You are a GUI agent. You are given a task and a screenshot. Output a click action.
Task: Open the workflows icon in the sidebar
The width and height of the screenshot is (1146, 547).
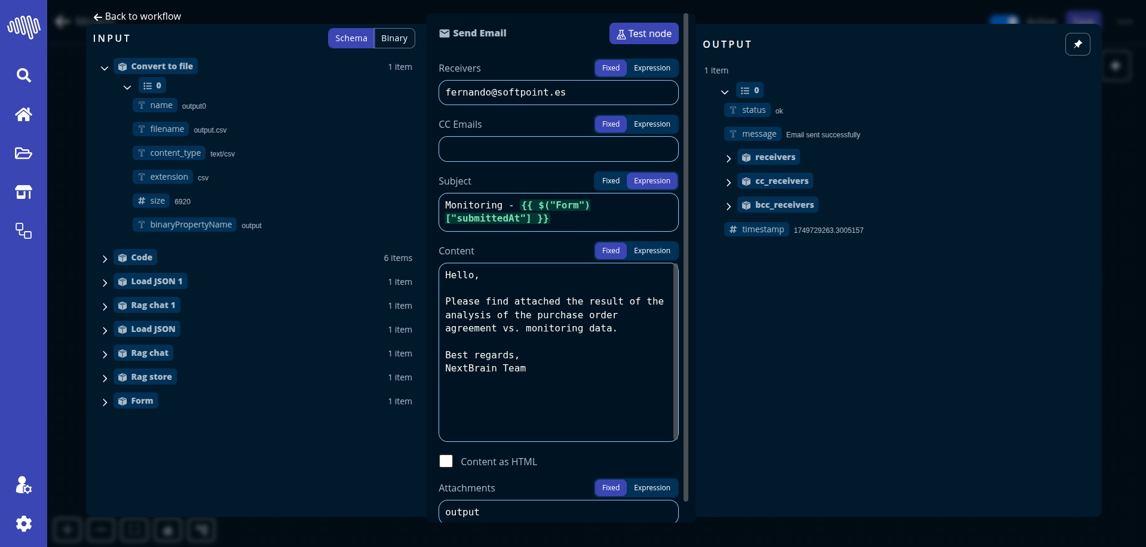[23, 231]
